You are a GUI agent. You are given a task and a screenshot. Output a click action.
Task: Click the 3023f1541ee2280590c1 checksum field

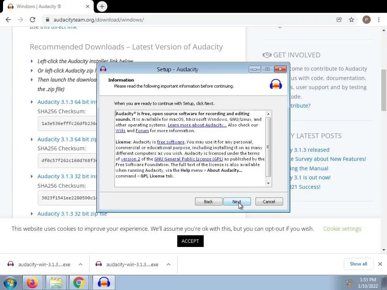pyautogui.click(x=67, y=198)
